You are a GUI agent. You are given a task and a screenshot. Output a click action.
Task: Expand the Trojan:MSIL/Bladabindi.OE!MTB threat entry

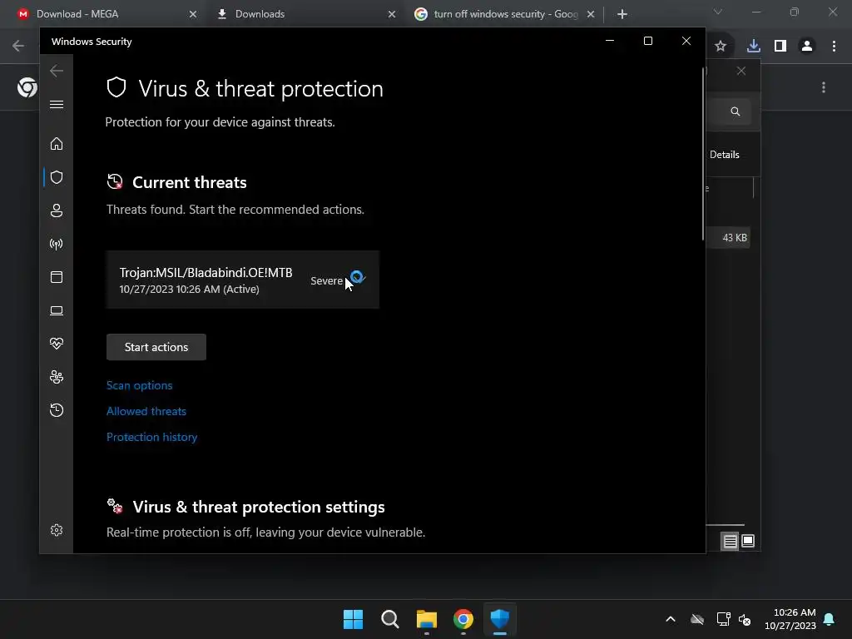click(x=242, y=280)
